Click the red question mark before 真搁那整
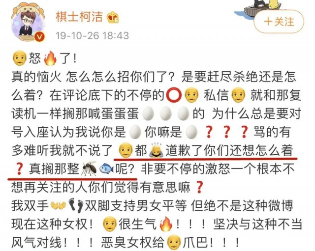The image size is (315, 251). tap(19, 169)
